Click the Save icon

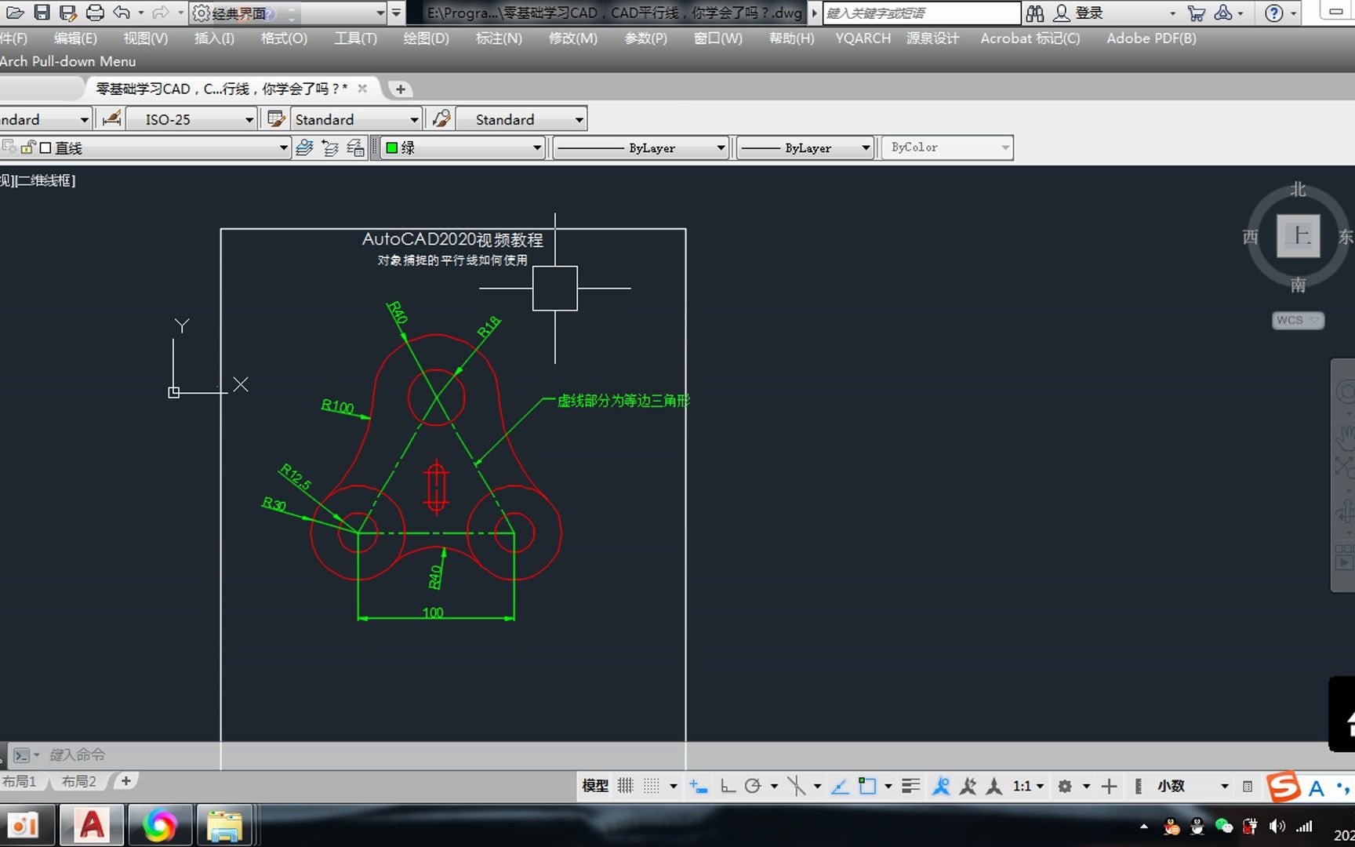42,13
